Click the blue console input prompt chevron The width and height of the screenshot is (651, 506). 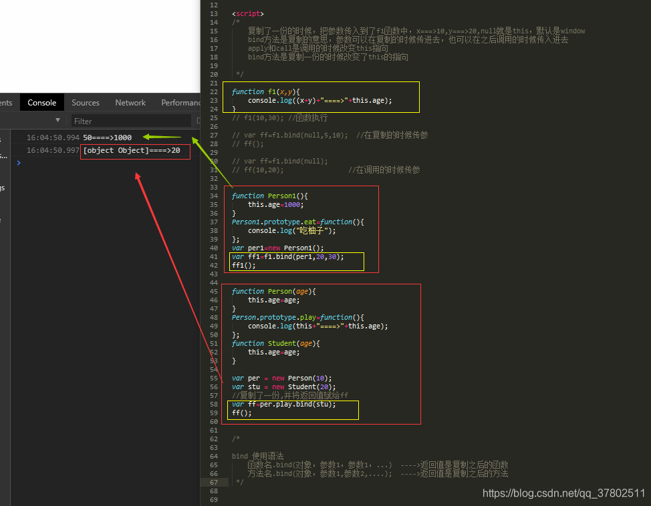point(18,162)
